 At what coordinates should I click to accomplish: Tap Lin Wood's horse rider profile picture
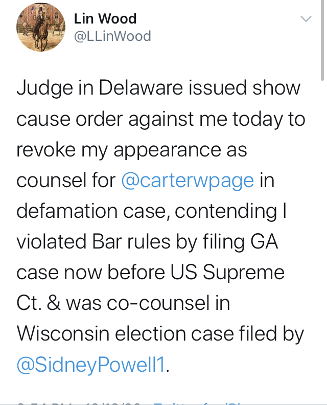[x=41, y=27]
